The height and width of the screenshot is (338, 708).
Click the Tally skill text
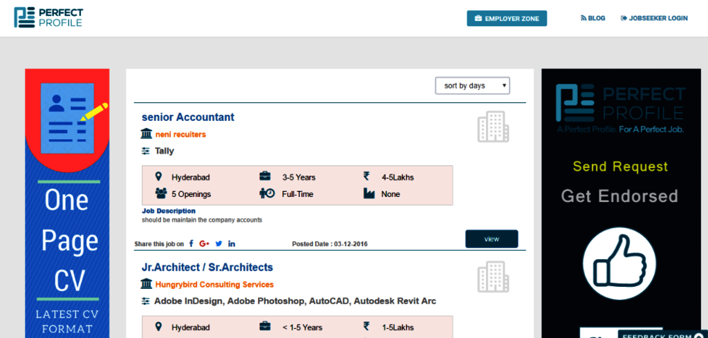pyautogui.click(x=165, y=151)
